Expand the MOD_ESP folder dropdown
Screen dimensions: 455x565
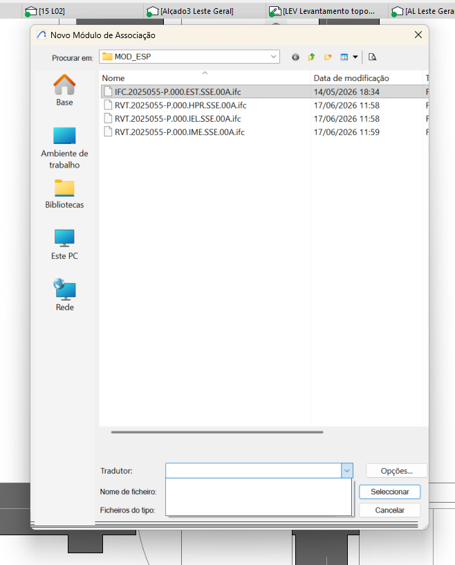click(273, 57)
